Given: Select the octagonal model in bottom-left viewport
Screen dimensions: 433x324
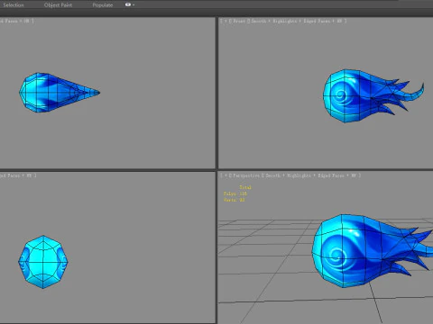Looking at the screenshot, I should click(x=43, y=262).
